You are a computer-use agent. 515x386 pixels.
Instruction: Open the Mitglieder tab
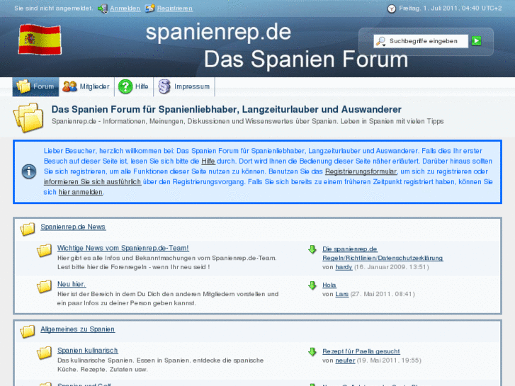(86, 86)
